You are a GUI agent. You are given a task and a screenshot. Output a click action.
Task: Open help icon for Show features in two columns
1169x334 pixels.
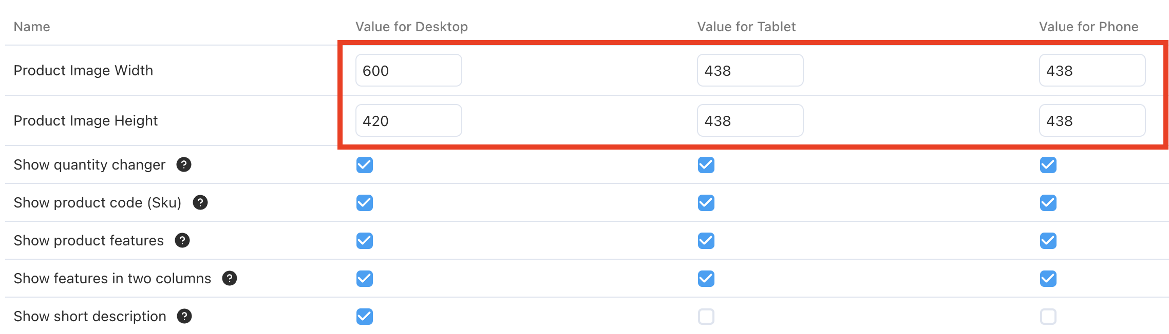[230, 278]
